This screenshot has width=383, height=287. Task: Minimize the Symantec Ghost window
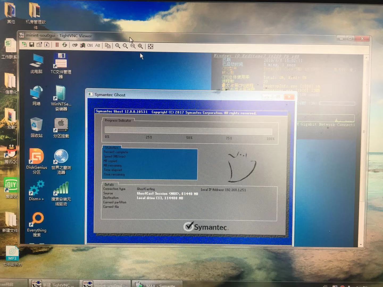click(x=267, y=97)
